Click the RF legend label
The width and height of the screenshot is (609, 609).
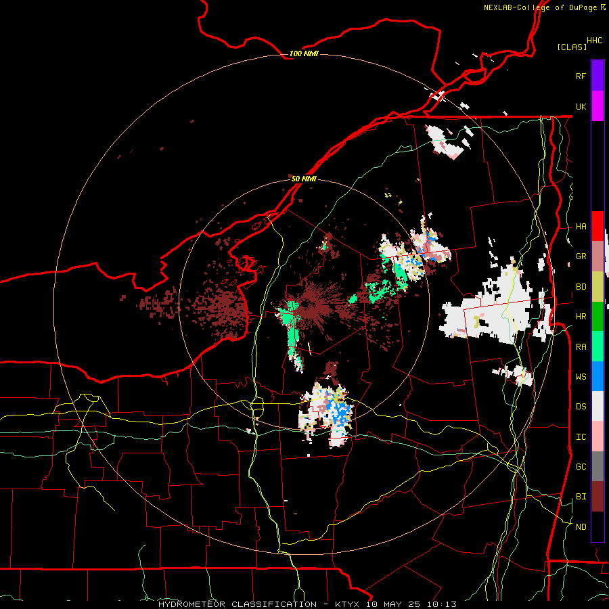(x=581, y=76)
